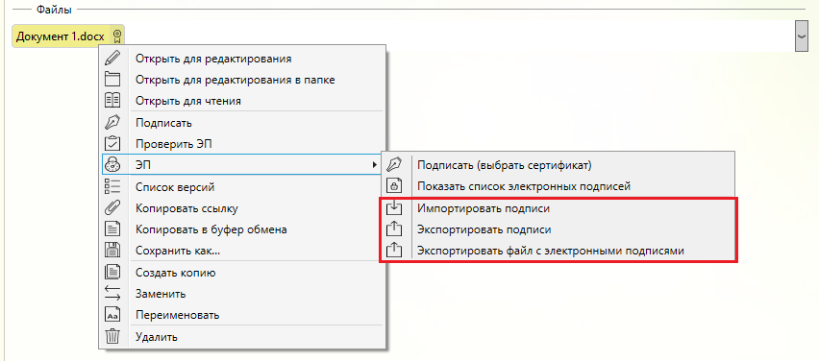The height and width of the screenshot is (361, 819).
Task: Click the folder icon for editing in folder
Action: pos(112,80)
